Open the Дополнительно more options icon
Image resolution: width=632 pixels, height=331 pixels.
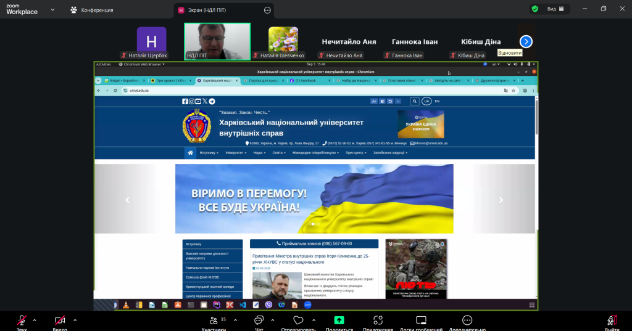pos(467,321)
